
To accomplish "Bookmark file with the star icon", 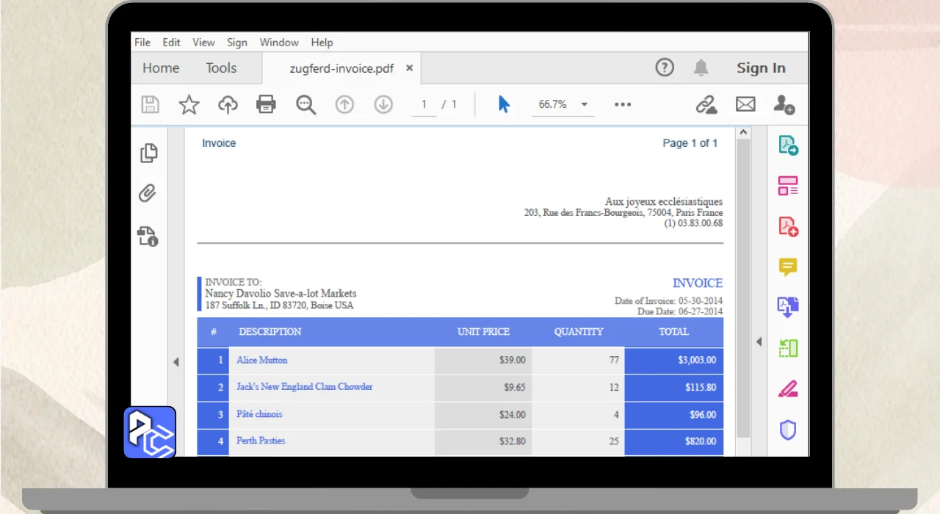I will point(189,105).
